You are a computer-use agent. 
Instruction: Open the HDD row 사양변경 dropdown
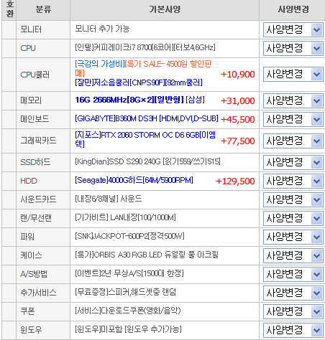[293, 181]
